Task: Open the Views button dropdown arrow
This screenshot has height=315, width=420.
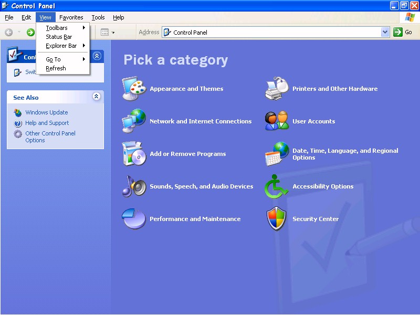Action: pos(113,33)
